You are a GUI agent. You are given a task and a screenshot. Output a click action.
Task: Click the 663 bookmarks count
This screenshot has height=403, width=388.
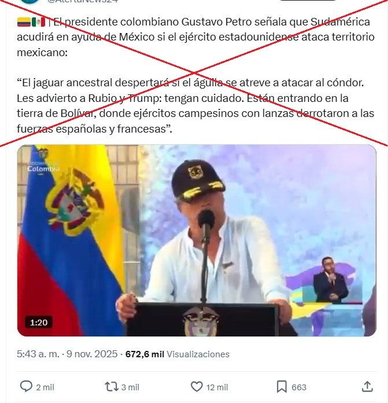pos(299,387)
